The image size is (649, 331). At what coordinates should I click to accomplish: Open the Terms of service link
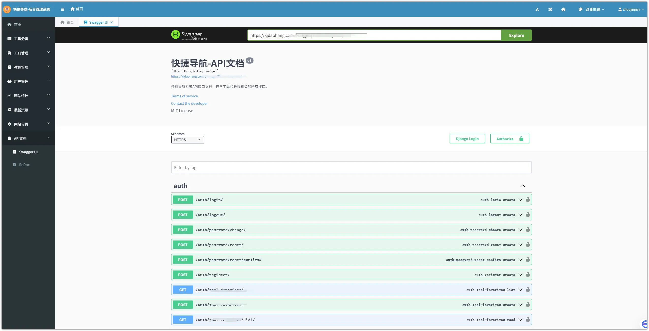[184, 96]
